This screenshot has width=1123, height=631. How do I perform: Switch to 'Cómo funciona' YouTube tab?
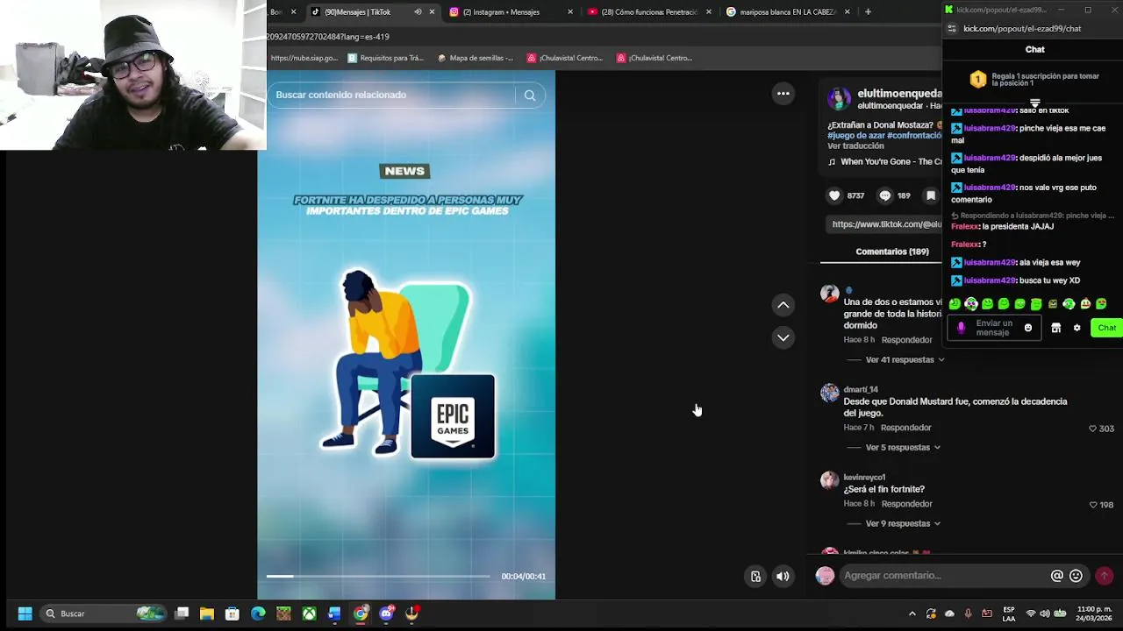[x=649, y=12]
